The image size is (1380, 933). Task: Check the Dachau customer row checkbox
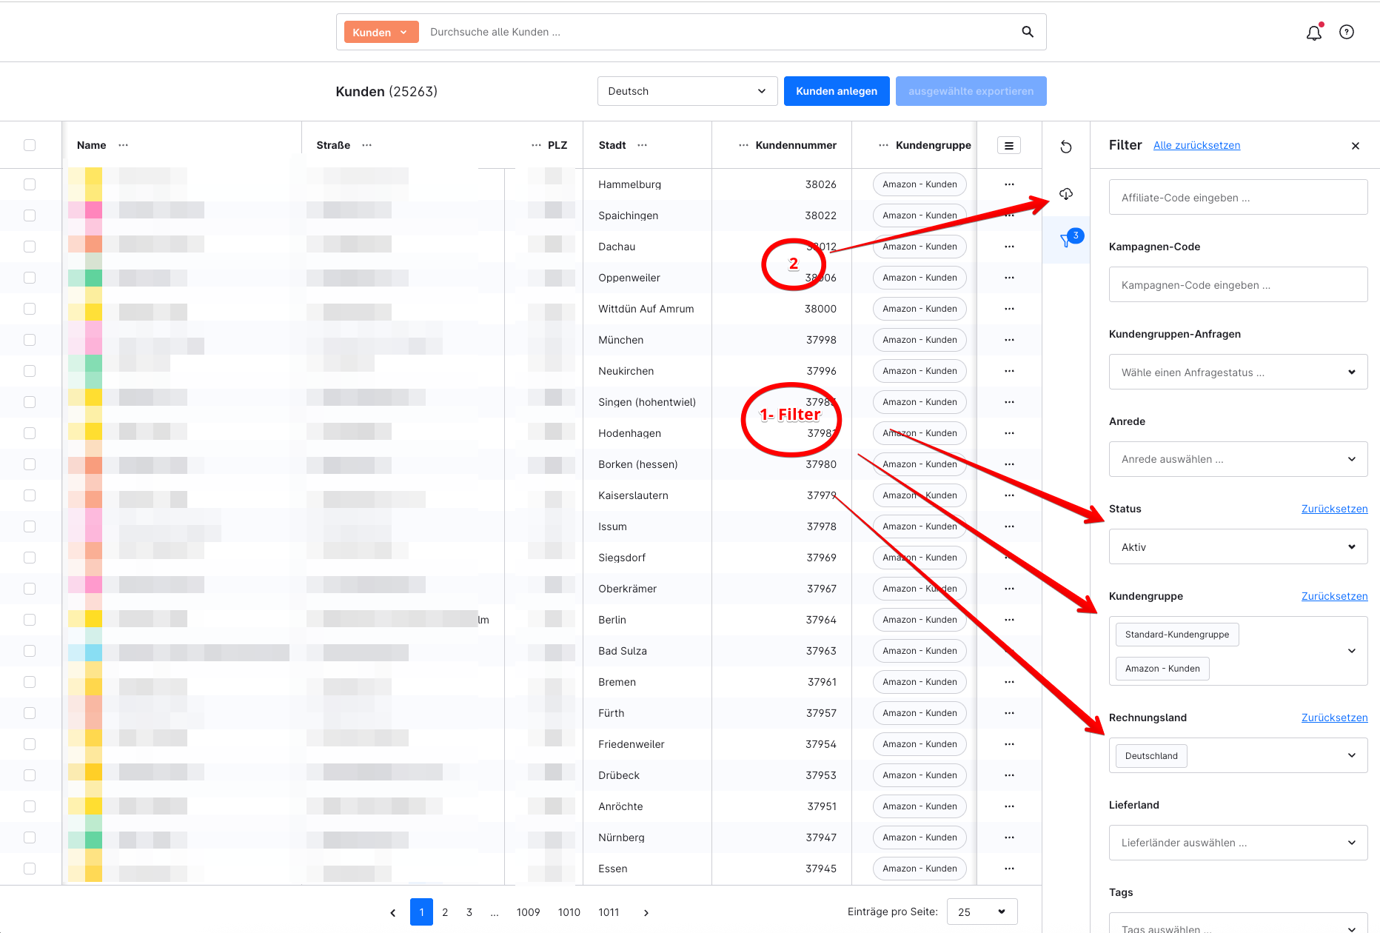click(x=30, y=247)
